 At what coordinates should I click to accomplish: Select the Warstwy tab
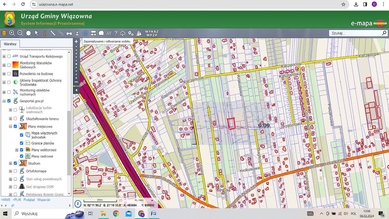(x=10, y=44)
